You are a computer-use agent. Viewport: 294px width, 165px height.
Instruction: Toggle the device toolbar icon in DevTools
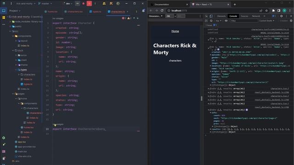point(211,16)
